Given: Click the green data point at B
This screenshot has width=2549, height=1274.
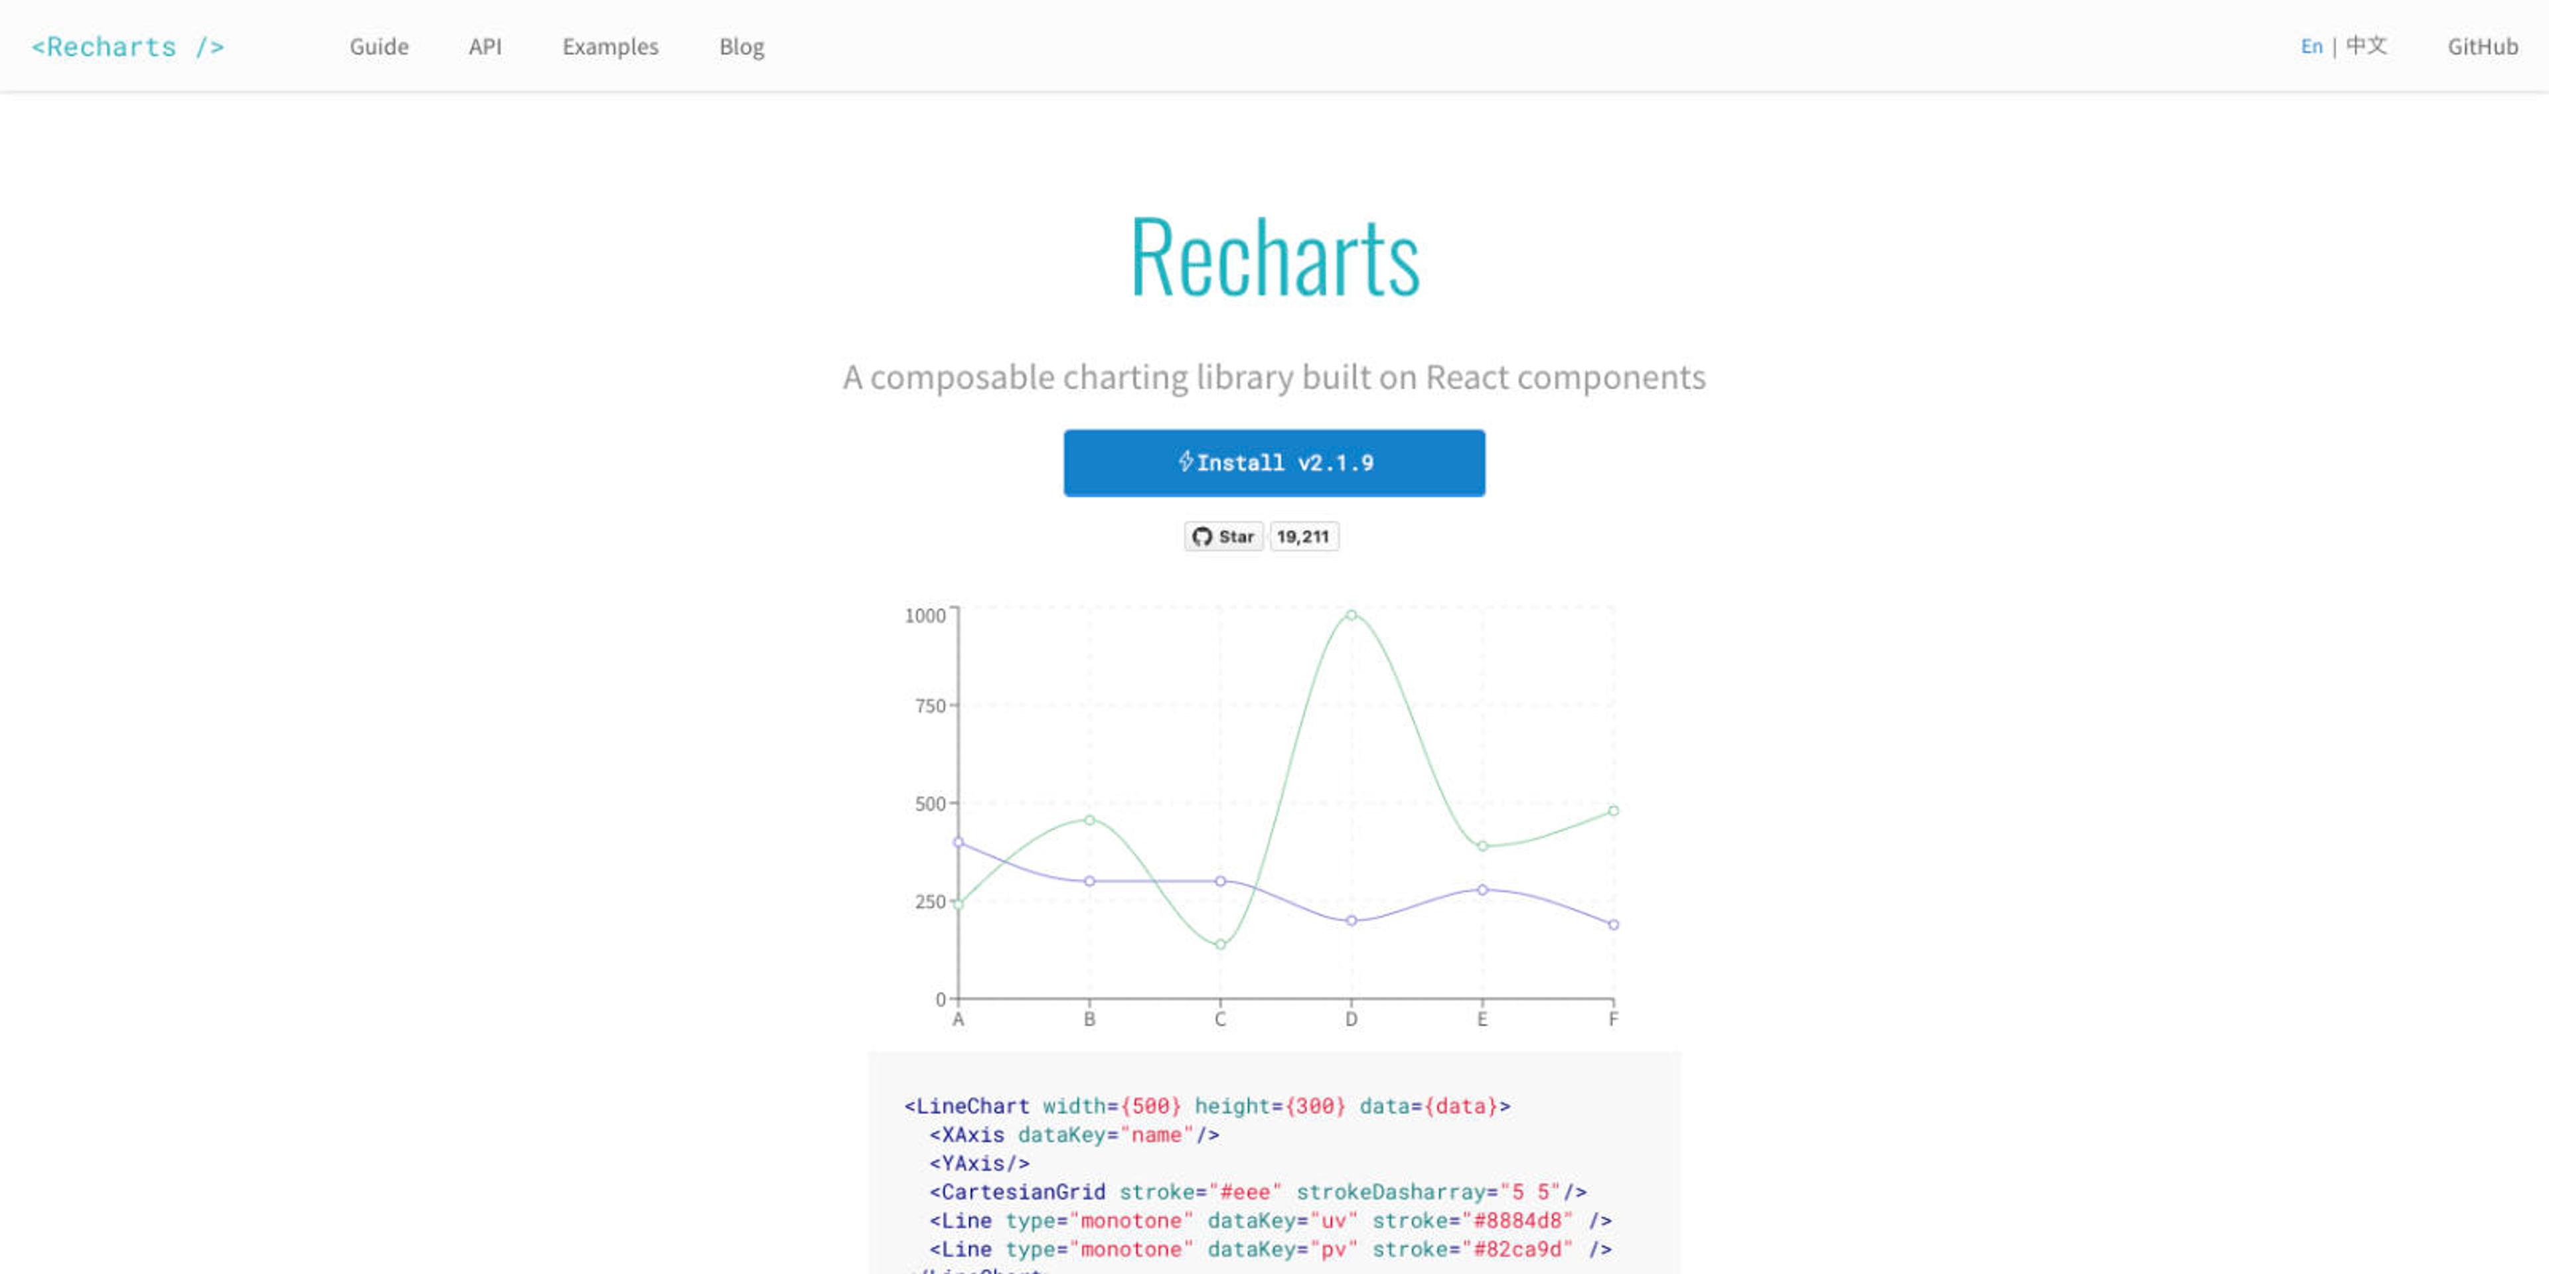Looking at the screenshot, I should tap(1089, 820).
